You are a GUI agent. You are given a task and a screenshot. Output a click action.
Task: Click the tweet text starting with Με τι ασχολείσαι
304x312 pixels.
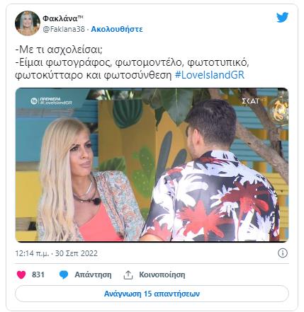tap(59, 50)
